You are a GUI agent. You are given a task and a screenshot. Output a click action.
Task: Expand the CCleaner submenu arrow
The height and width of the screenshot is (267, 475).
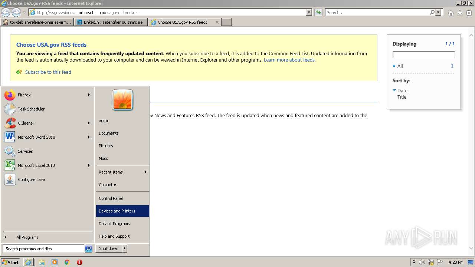point(89,123)
